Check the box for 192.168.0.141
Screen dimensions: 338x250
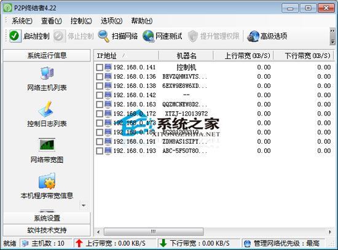[x=100, y=67]
